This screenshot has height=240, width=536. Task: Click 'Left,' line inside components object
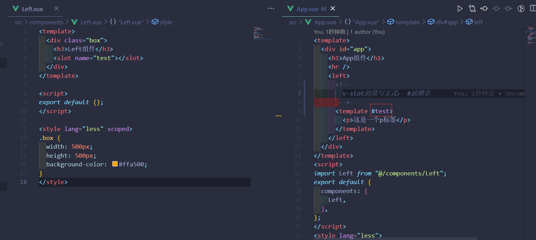337,200
